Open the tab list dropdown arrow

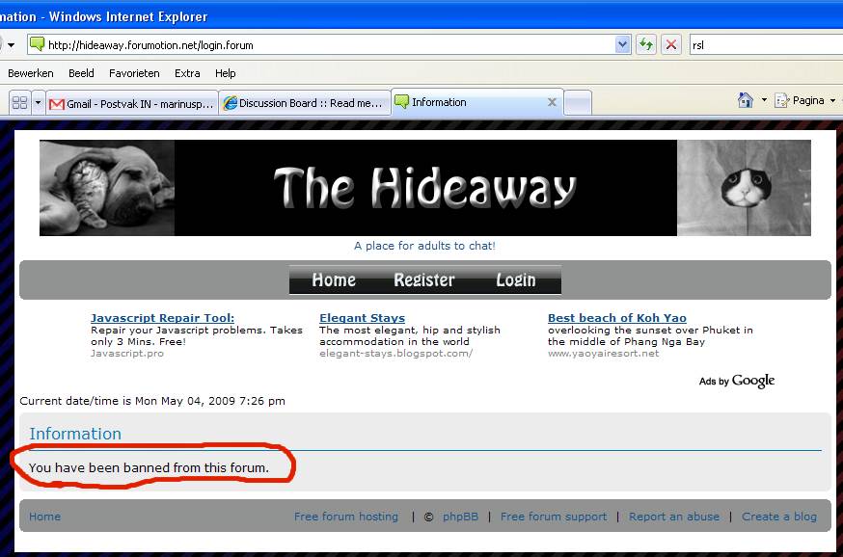pyautogui.click(x=39, y=102)
